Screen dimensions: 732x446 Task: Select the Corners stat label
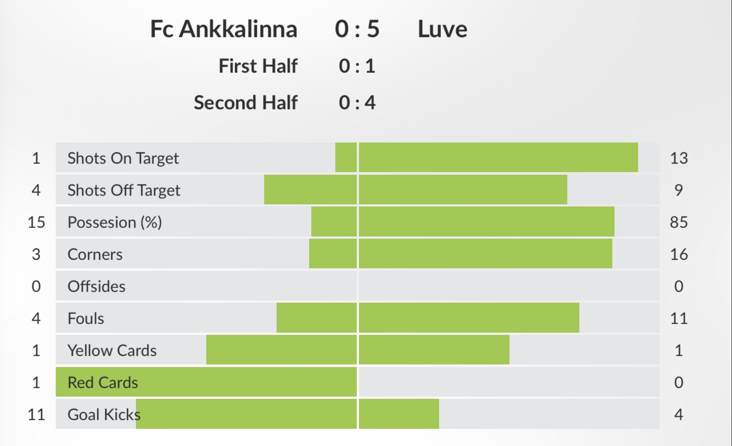[95, 255]
